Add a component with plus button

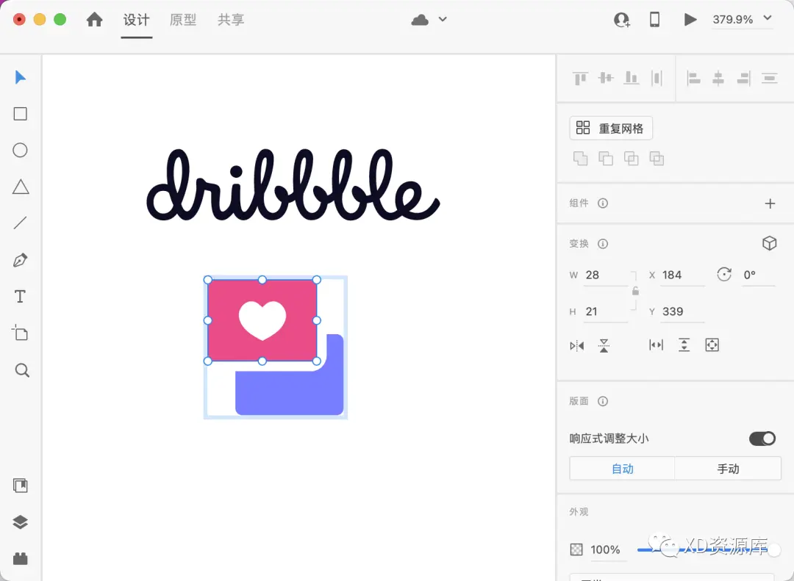(770, 203)
